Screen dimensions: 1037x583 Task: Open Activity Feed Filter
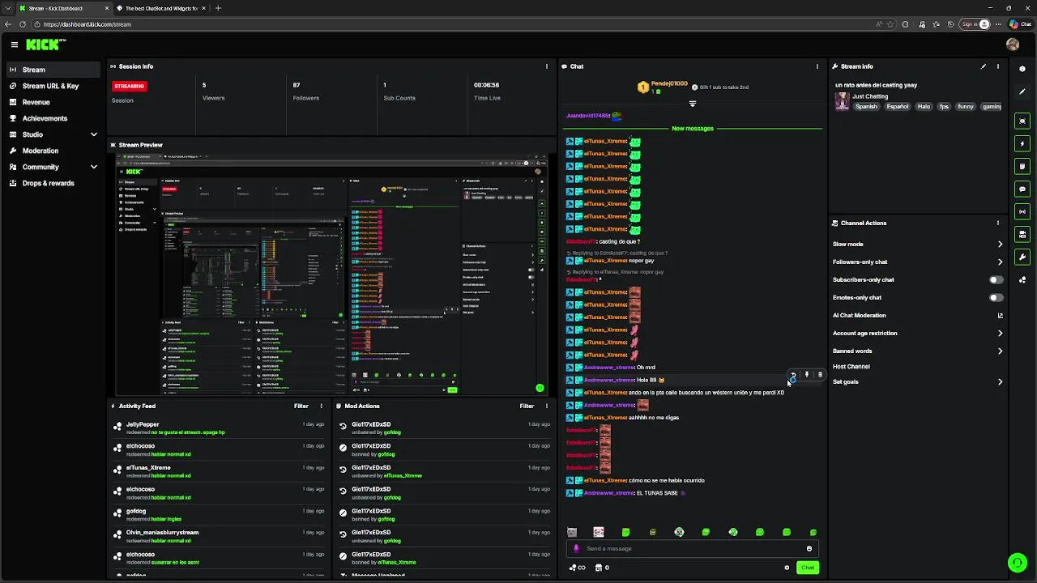tap(301, 406)
